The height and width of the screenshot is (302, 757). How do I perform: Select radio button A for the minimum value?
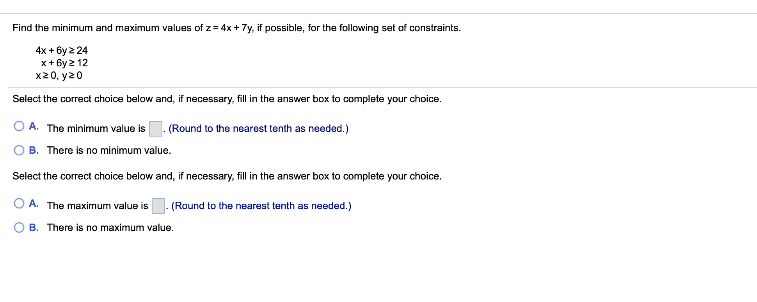coord(19,126)
